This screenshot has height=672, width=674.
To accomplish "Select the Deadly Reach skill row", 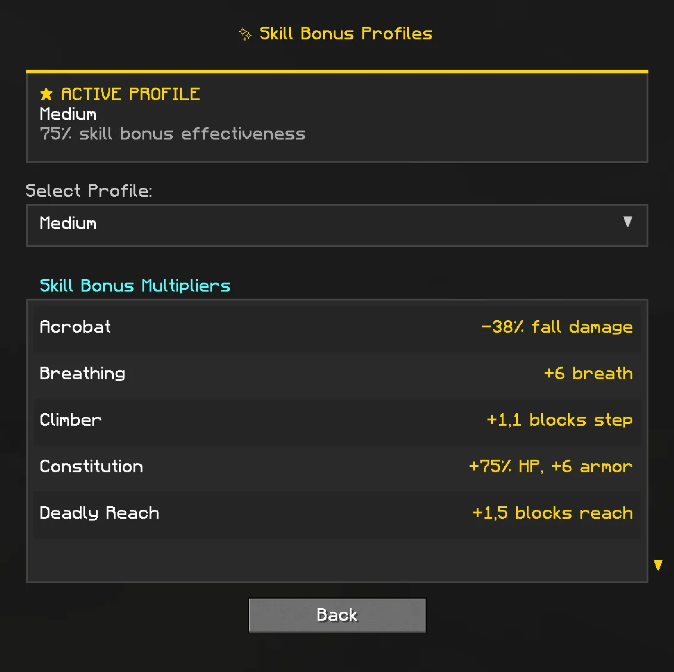I will tap(337, 513).
